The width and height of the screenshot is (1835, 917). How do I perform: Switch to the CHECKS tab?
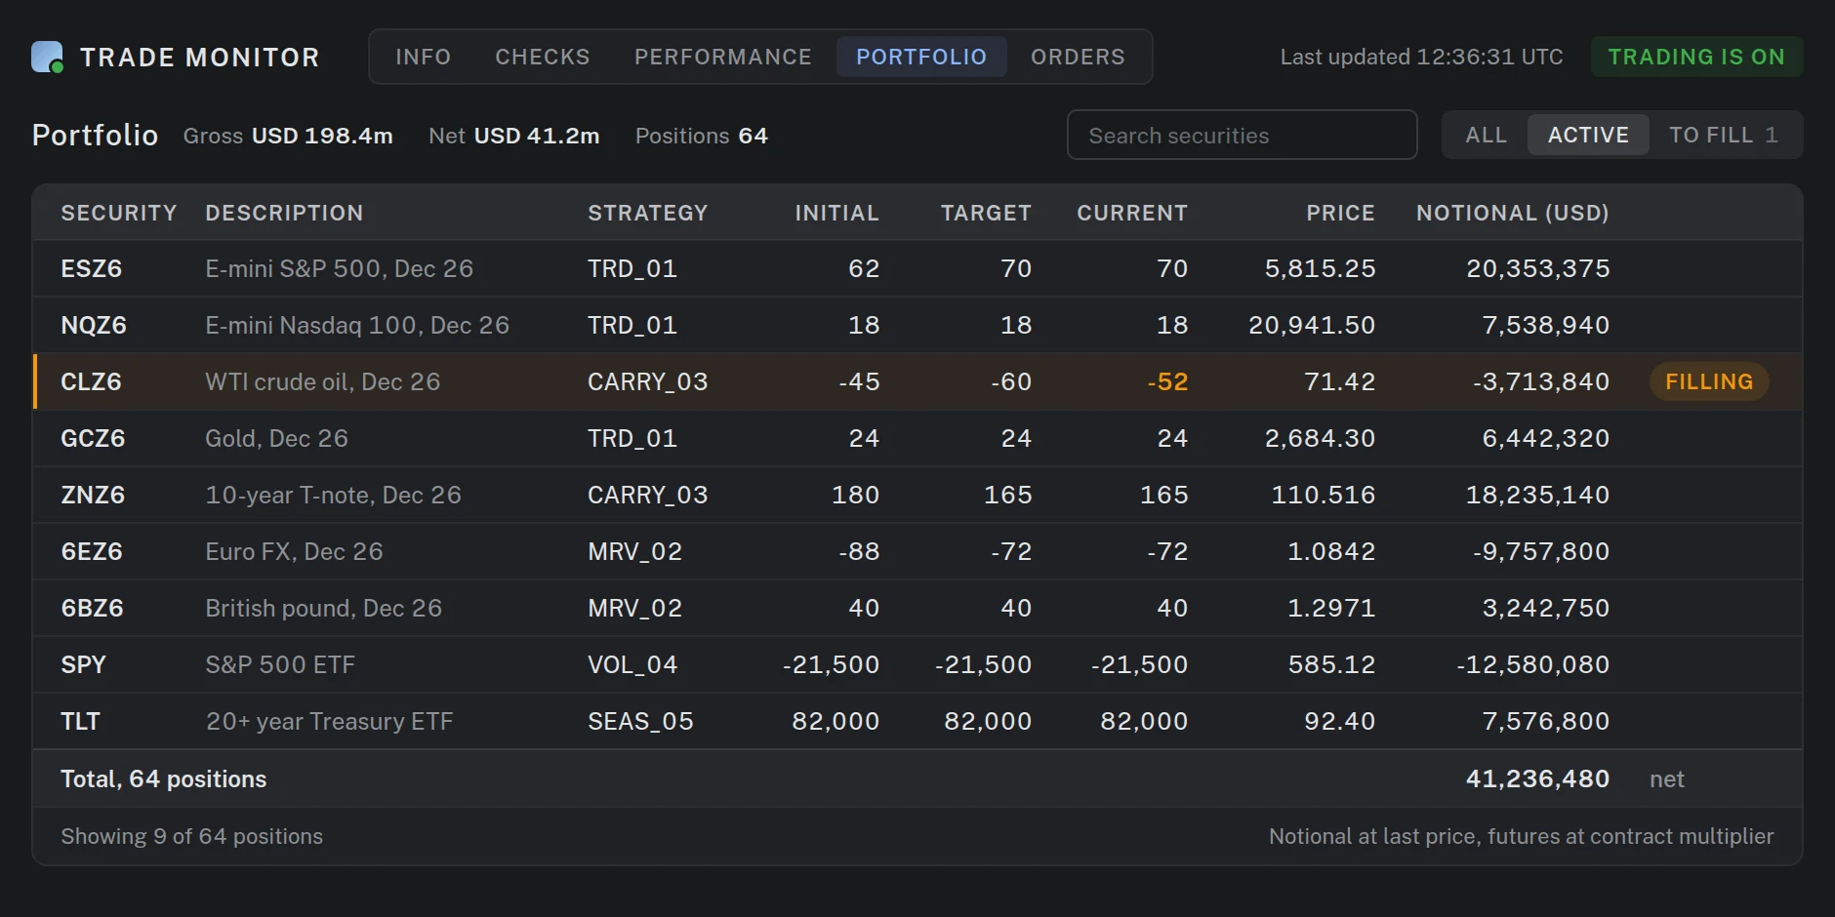click(543, 57)
